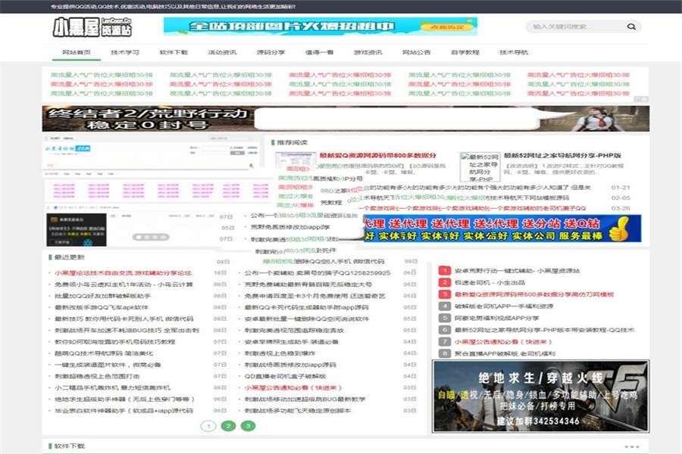Image resolution: width=682 pixels, height=454 pixels.
Task: Open the 值得一看 nav tab
Action: pyautogui.click(x=319, y=52)
